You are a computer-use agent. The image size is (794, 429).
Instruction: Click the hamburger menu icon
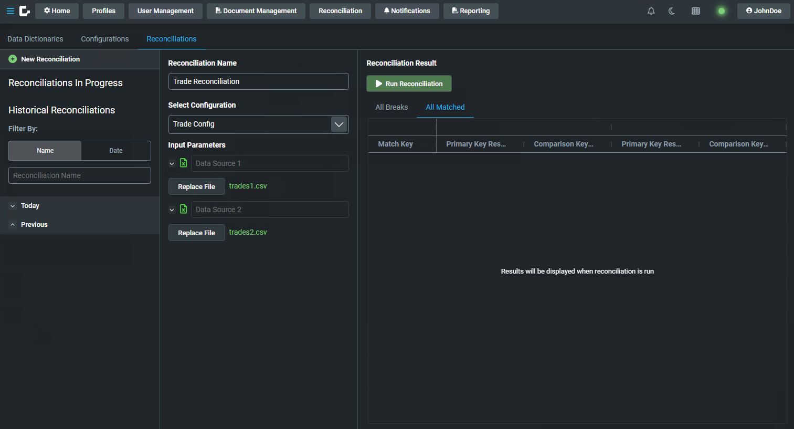(10, 11)
